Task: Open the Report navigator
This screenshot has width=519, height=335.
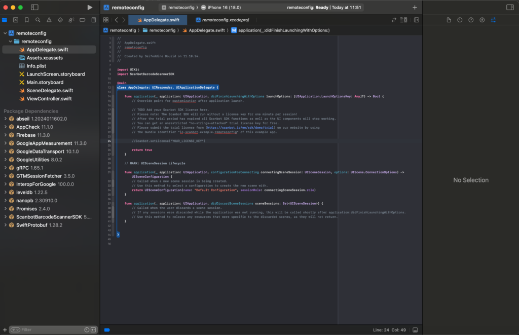Action: click(94, 20)
